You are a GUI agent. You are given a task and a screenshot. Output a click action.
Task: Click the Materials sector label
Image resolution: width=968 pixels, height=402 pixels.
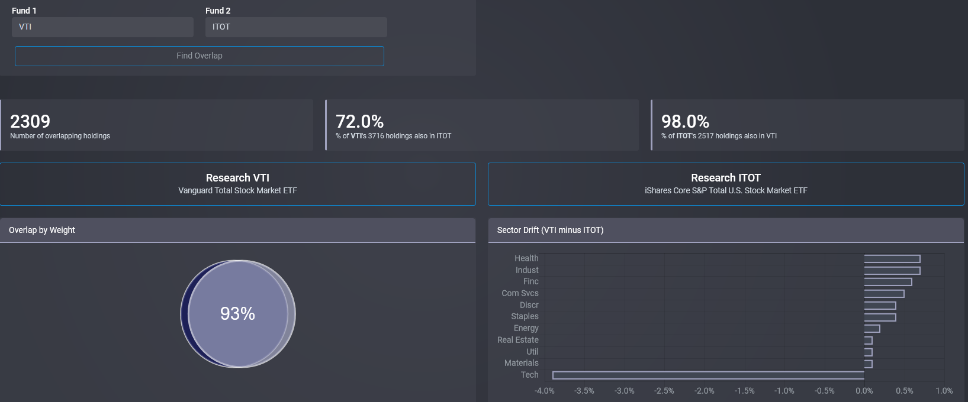[522, 363]
